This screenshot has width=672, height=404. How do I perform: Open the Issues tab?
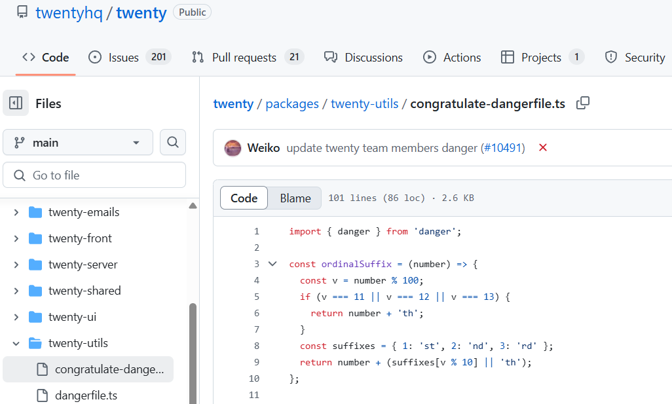click(x=130, y=58)
